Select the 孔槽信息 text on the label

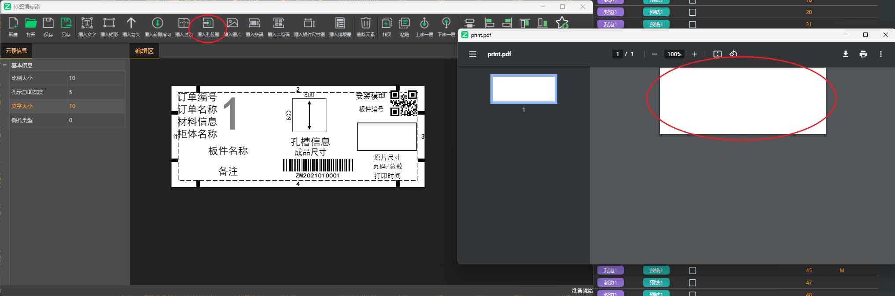click(x=310, y=142)
